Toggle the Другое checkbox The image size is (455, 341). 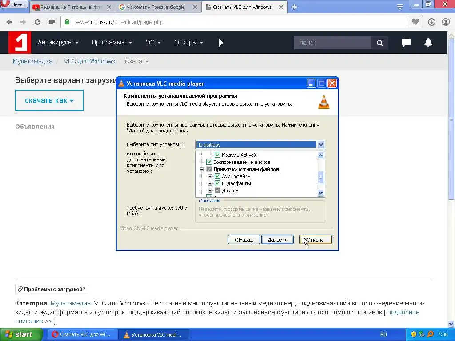click(x=217, y=190)
